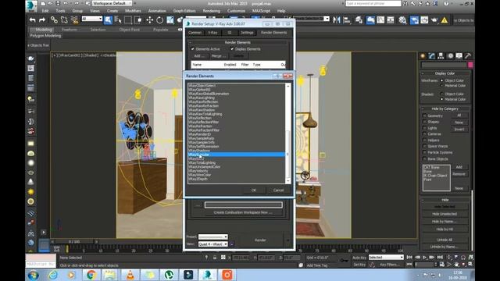Switch to the Settings tab in Render Setup
500x281 pixels.
tap(247, 33)
